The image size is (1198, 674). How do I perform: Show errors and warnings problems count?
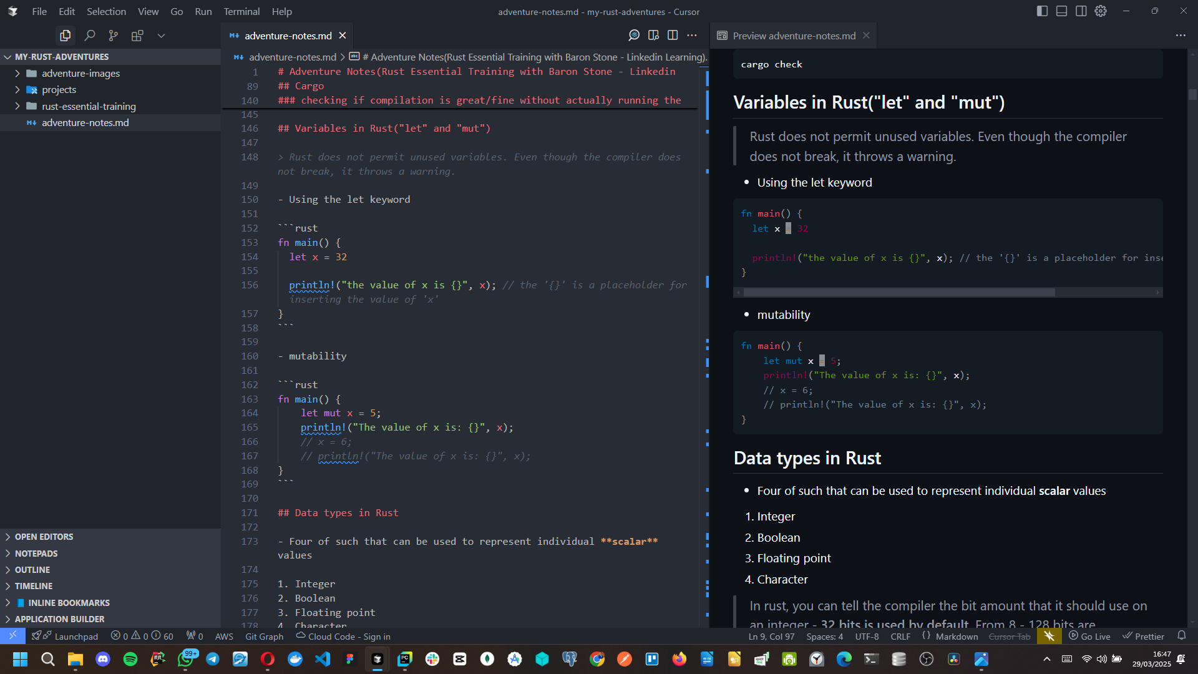click(142, 636)
